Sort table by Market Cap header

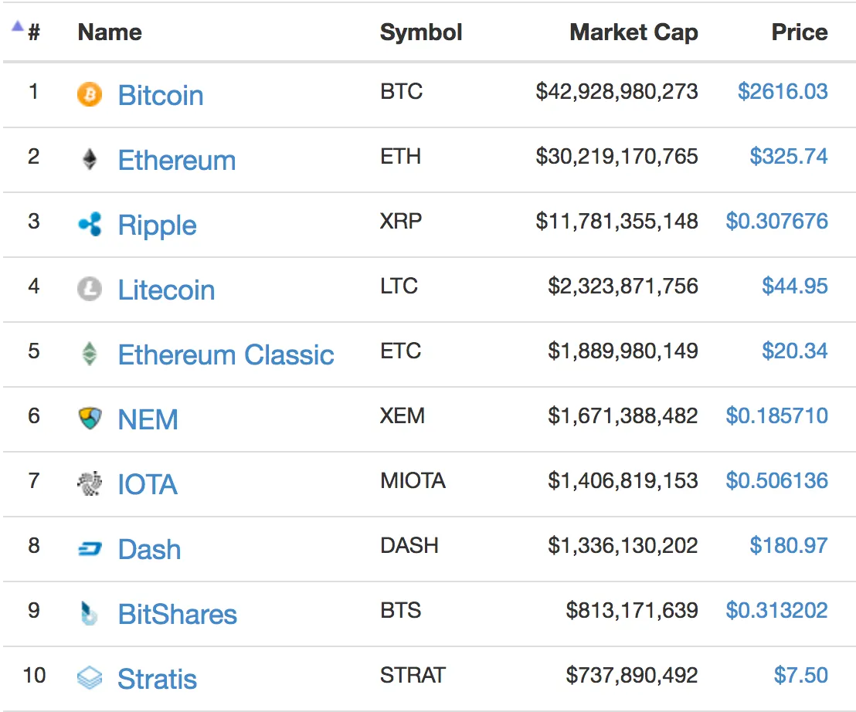click(x=634, y=32)
